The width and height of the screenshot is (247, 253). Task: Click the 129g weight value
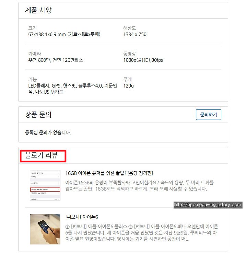pyautogui.click(x=129, y=86)
